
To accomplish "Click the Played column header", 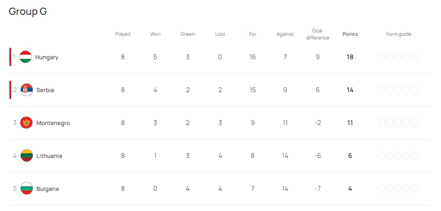I will (123, 34).
